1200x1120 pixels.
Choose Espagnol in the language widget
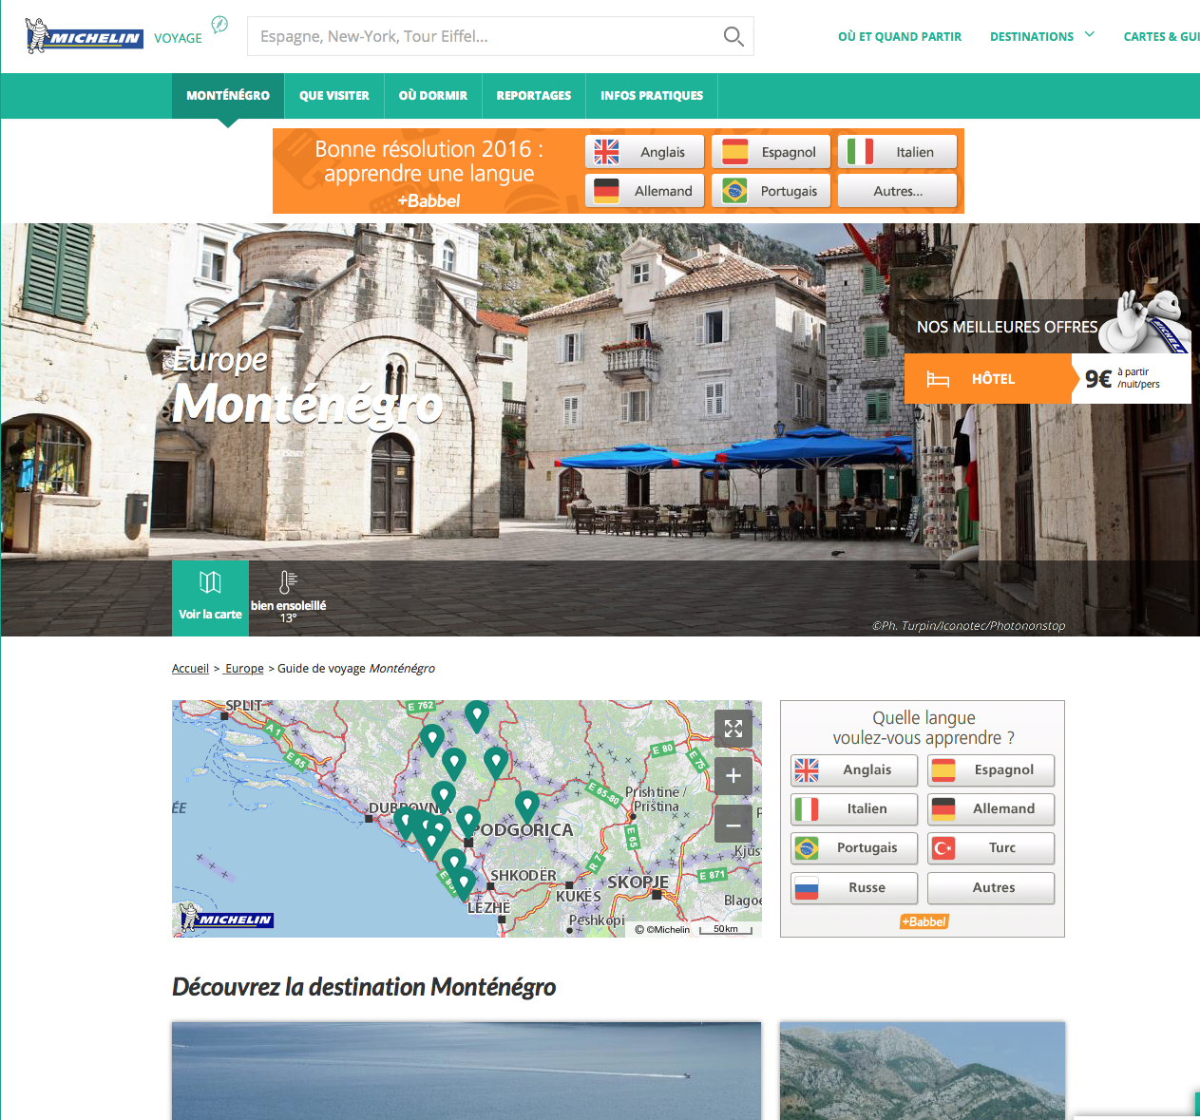(x=991, y=769)
